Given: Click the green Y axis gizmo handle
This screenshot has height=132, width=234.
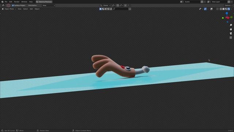Looking at the screenshot, I should [x=231, y=17].
